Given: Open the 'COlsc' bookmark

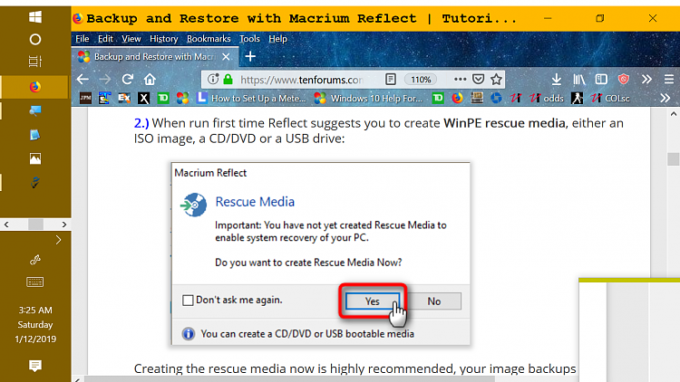Looking at the screenshot, I should [610, 99].
